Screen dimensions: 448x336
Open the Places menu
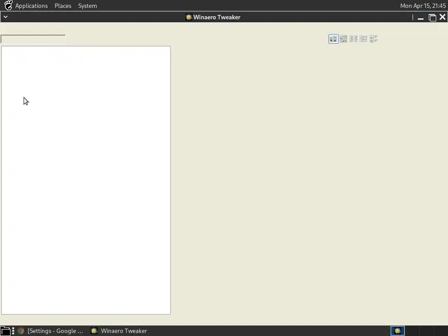click(x=63, y=6)
